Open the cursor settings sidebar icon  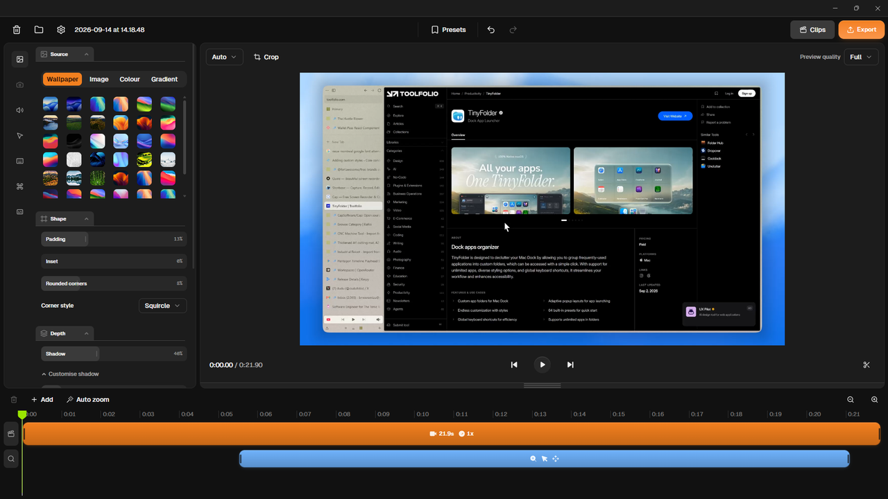pyautogui.click(x=20, y=136)
